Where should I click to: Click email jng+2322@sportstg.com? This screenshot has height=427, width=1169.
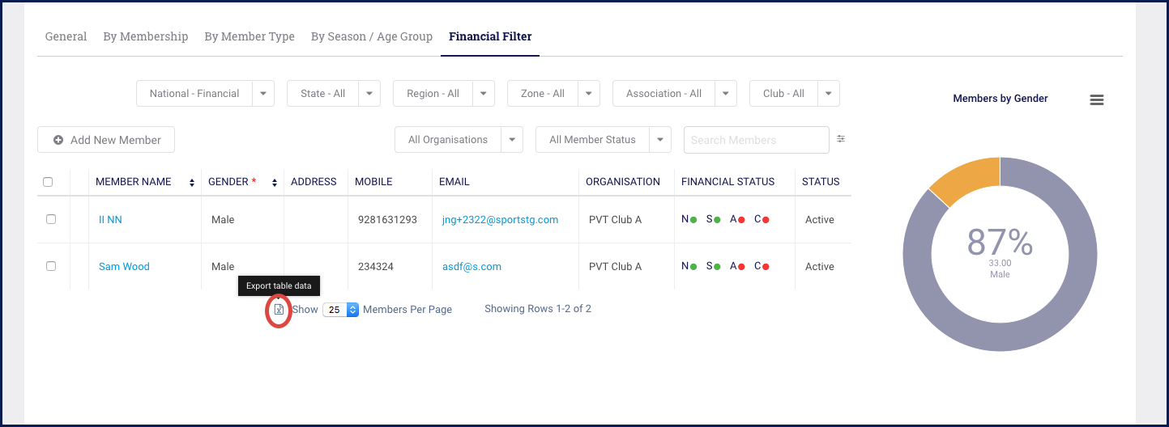click(x=500, y=220)
